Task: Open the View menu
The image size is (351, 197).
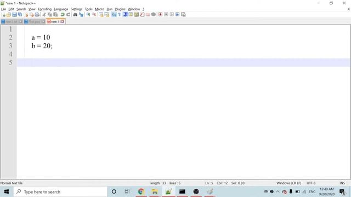Action: pyautogui.click(x=32, y=9)
